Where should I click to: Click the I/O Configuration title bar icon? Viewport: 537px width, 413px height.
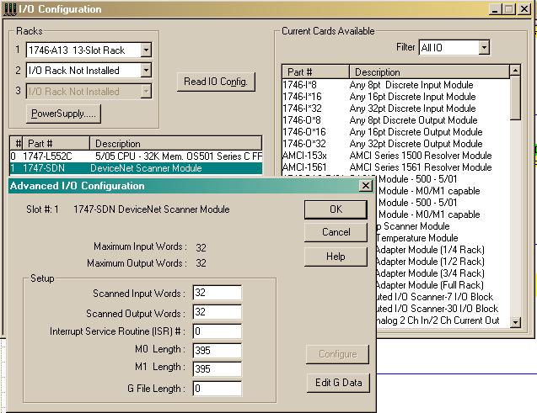pyautogui.click(x=9, y=9)
